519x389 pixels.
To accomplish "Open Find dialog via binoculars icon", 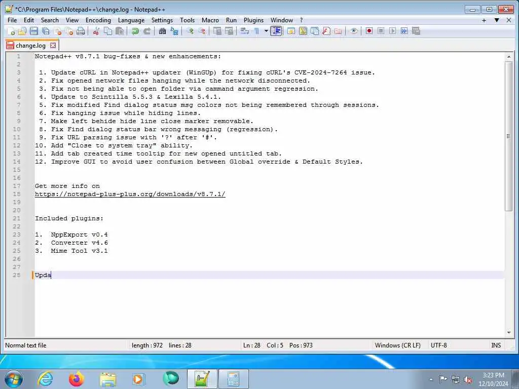I will click(x=162, y=31).
